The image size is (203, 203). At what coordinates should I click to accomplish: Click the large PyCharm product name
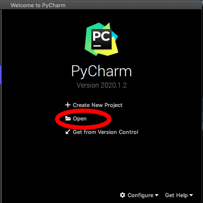101,72
